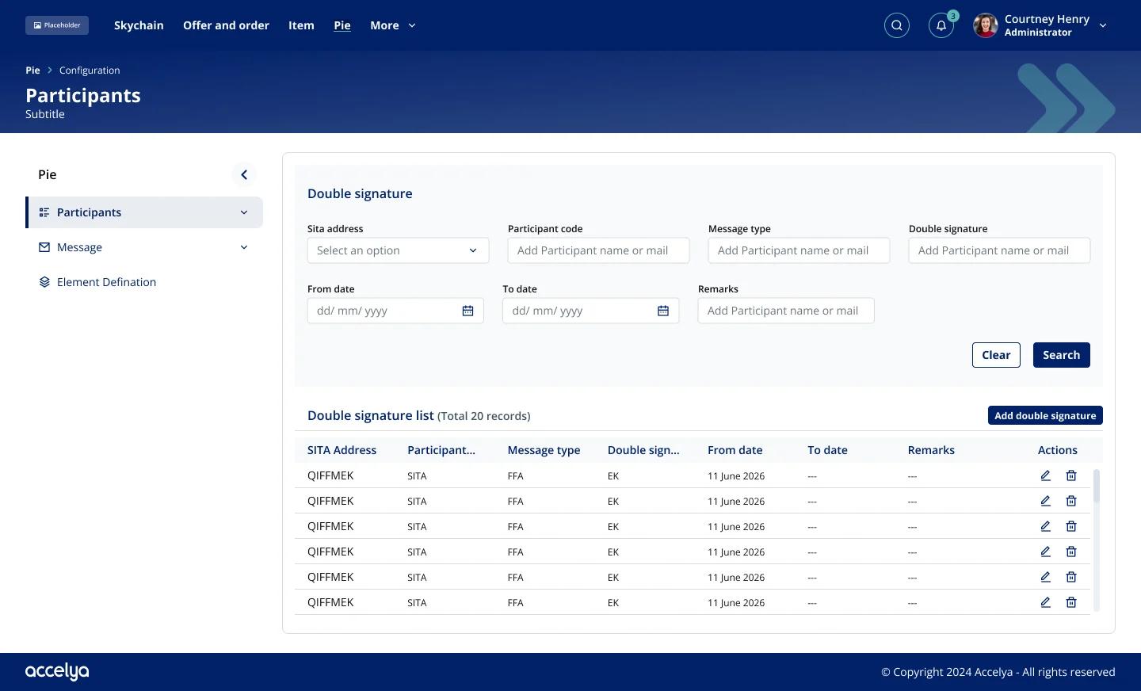Click the table's vertical scrollbar
The height and width of the screenshot is (691, 1141).
(x=1097, y=540)
